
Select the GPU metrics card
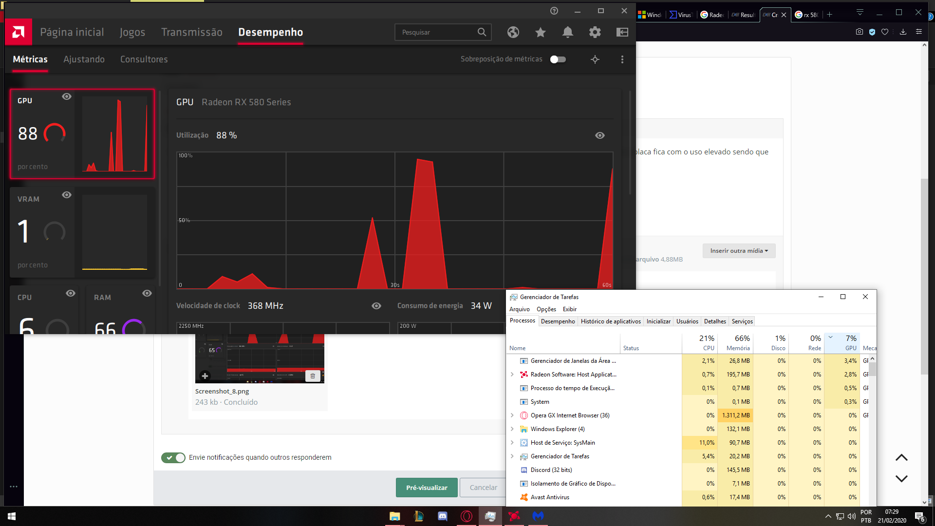82,134
